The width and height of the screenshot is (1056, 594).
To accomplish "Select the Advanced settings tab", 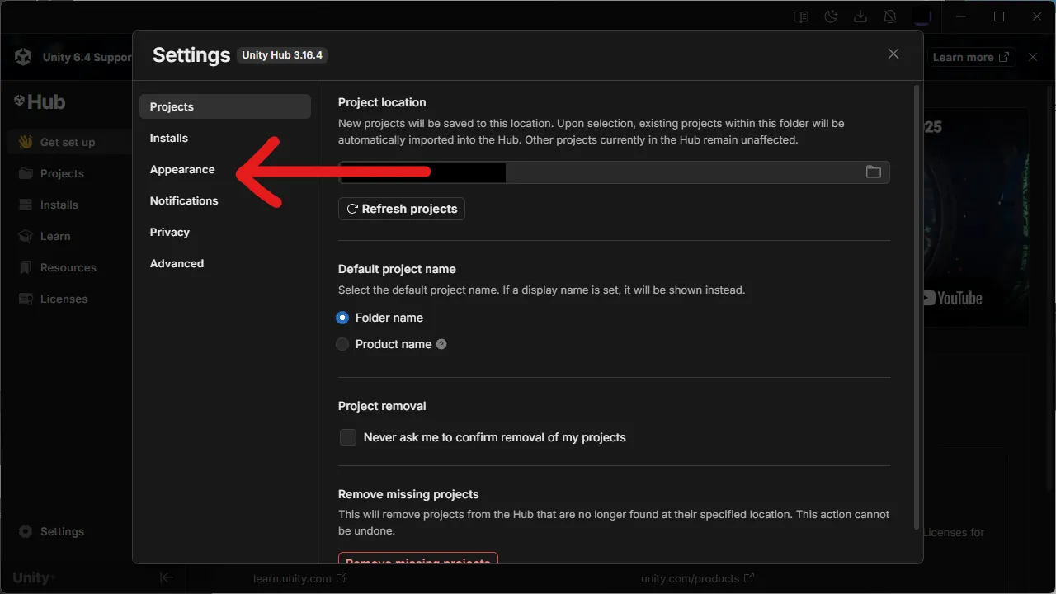I will tap(177, 263).
